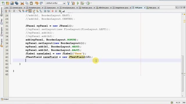The width and height of the screenshot is (186, 104).
Task: Click the Debug Project icon
Action: coord(82,3)
